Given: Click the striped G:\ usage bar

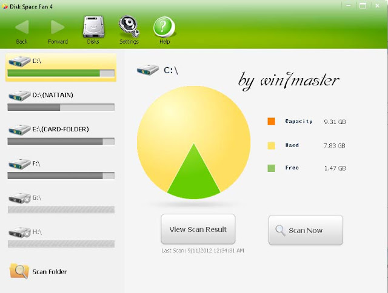Looking at the screenshot, I should pos(61,209).
